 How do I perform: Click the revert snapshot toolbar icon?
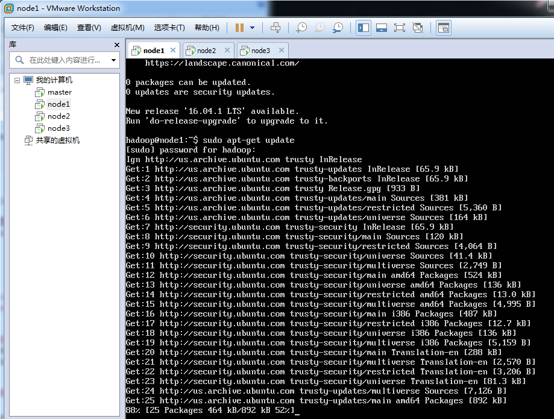(x=319, y=28)
